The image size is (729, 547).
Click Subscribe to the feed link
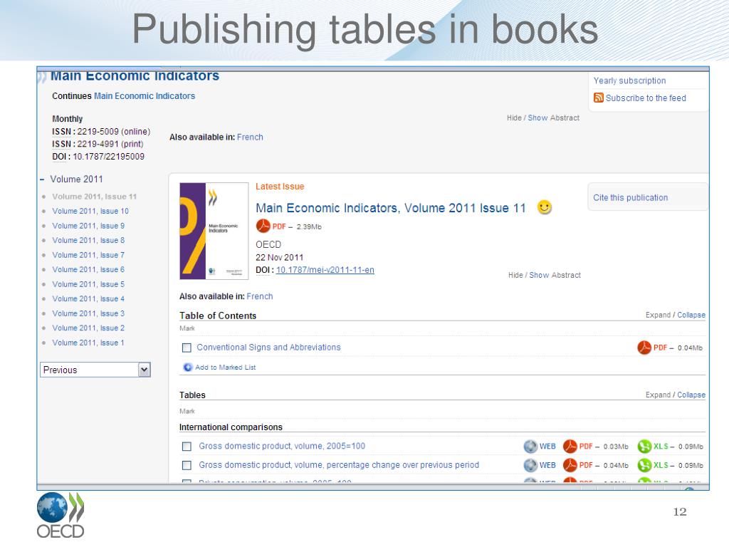[646, 98]
